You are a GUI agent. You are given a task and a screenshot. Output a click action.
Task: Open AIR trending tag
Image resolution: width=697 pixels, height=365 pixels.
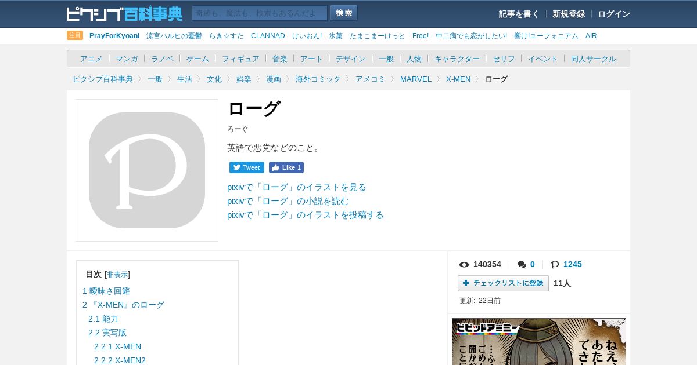click(591, 36)
